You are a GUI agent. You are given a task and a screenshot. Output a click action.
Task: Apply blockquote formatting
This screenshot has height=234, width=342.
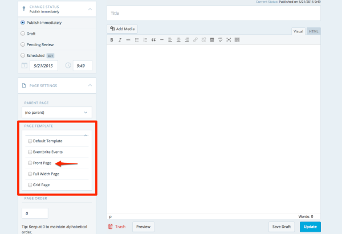click(x=153, y=40)
